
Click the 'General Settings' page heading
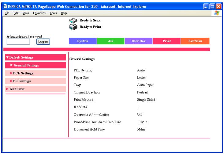pyautogui.click(x=82, y=59)
